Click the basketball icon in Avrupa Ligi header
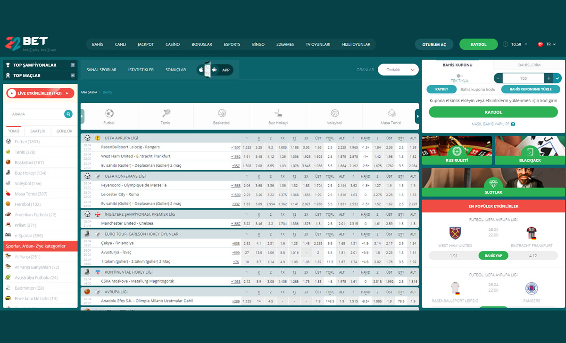Viewport: 566px width, 343px height. click(x=88, y=292)
